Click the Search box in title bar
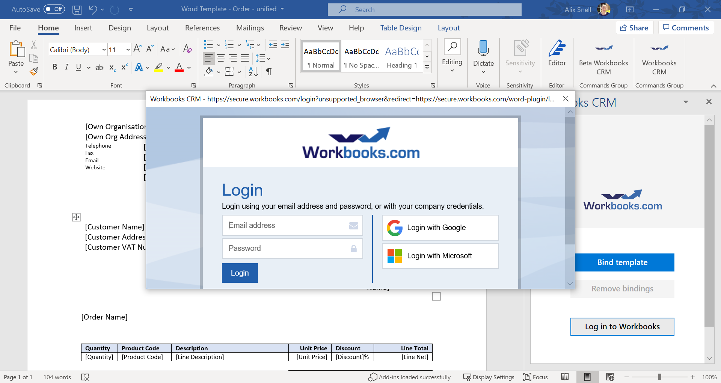The height and width of the screenshot is (383, 721). coord(424,10)
